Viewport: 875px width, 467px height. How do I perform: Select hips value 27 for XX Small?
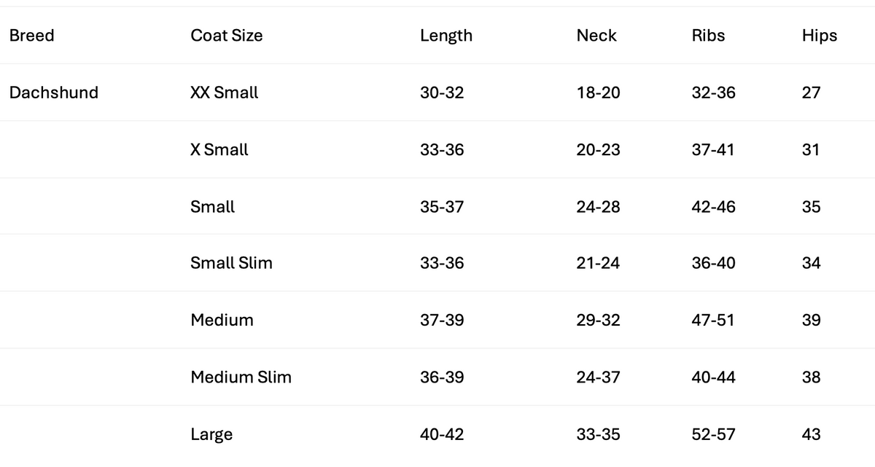812,93
